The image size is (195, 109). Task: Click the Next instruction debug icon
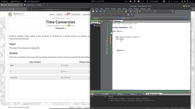pos(112,15)
